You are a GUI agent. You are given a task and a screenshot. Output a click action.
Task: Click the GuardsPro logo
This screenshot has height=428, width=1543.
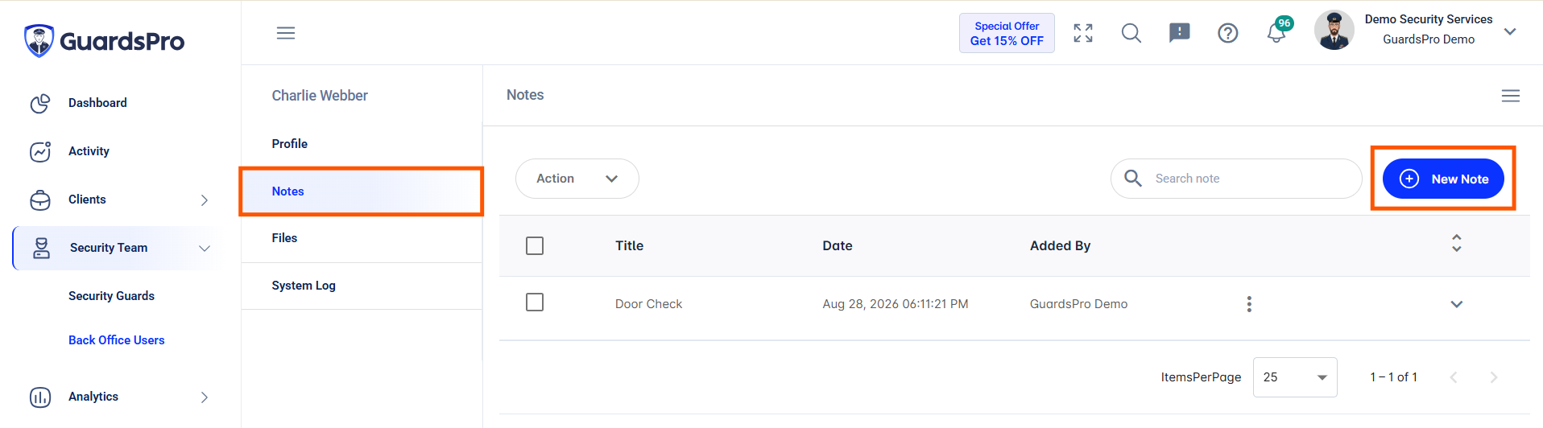point(104,40)
